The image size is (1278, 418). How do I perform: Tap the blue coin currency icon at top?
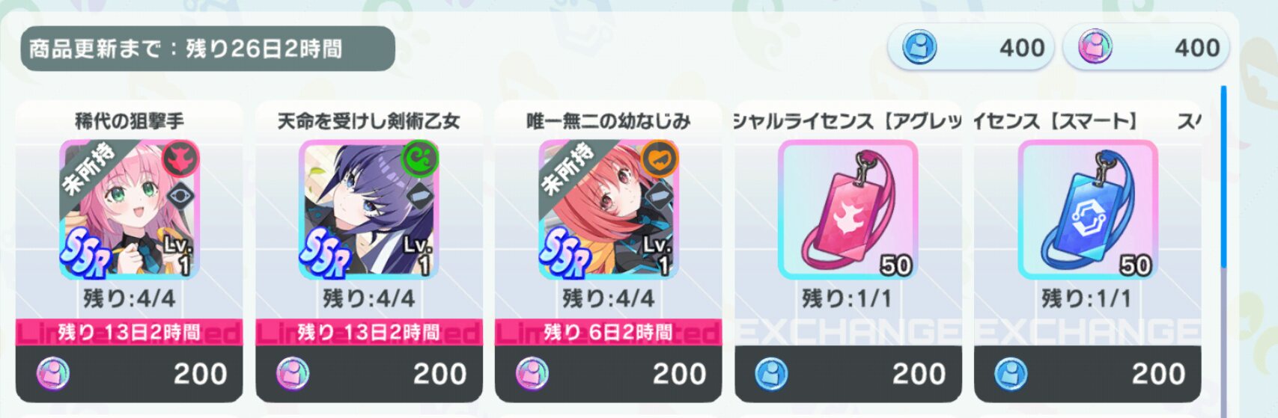pos(919,48)
